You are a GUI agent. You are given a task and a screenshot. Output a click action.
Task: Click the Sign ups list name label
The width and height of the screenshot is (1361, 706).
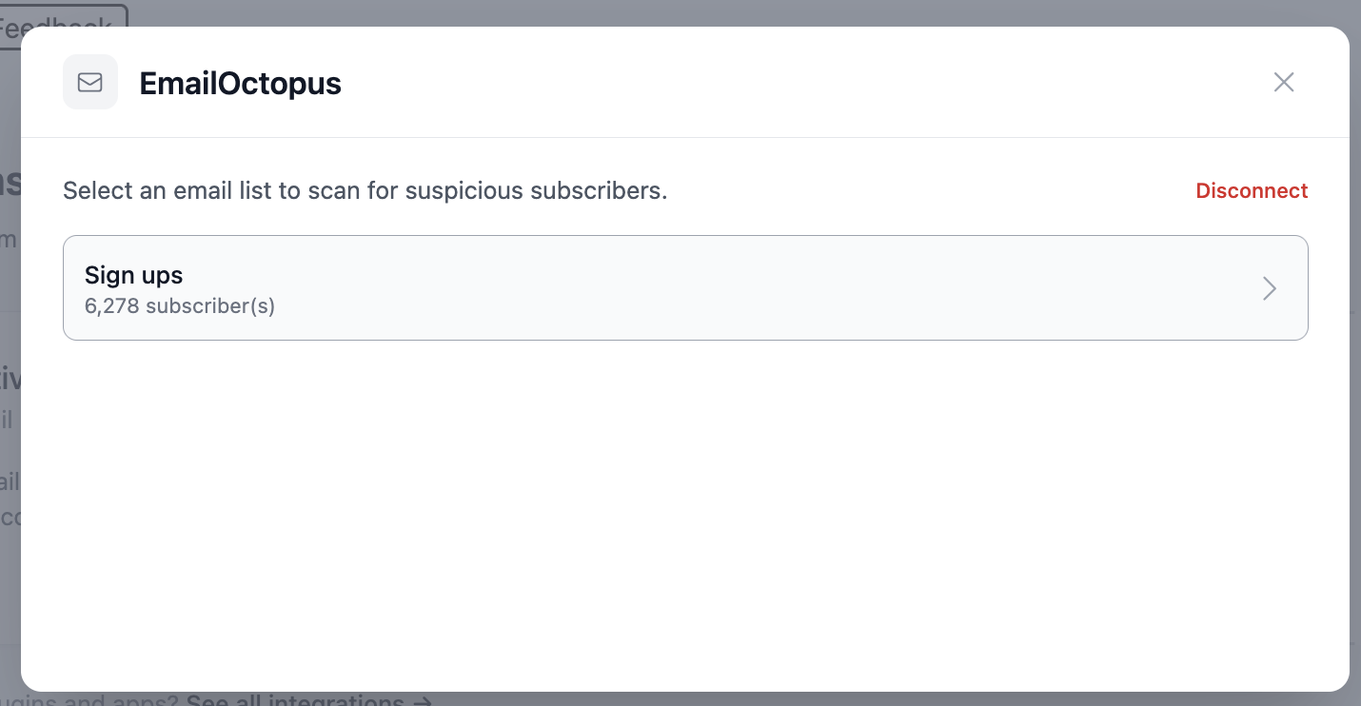tap(133, 275)
